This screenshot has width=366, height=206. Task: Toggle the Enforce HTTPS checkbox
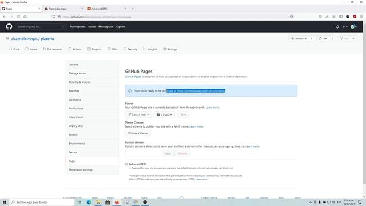126,164
